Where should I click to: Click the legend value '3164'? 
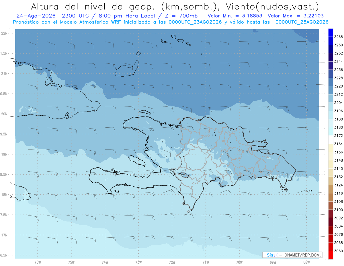click(x=339, y=144)
